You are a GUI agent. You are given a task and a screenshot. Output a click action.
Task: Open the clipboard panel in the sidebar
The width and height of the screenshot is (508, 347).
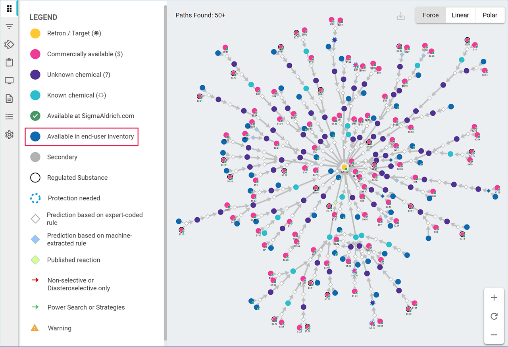9,62
